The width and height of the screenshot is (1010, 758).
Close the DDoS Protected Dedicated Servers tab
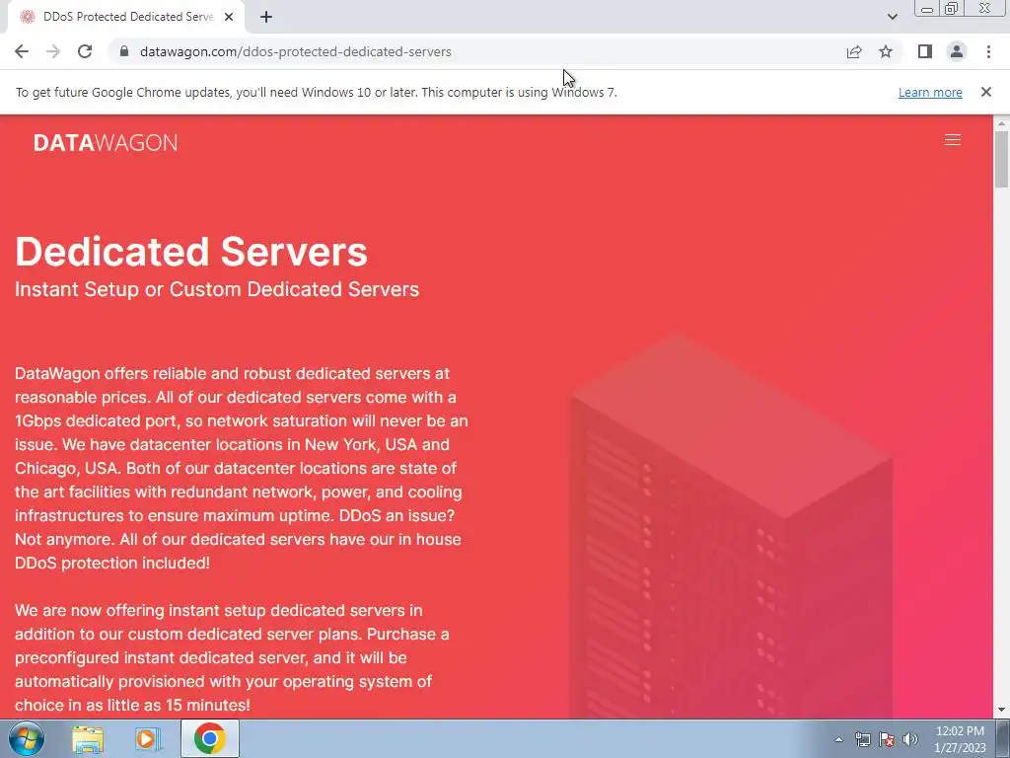click(x=229, y=17)
